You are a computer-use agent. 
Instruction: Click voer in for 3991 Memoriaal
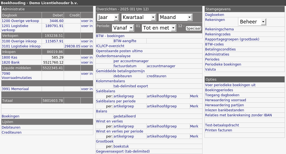[87, 89]
